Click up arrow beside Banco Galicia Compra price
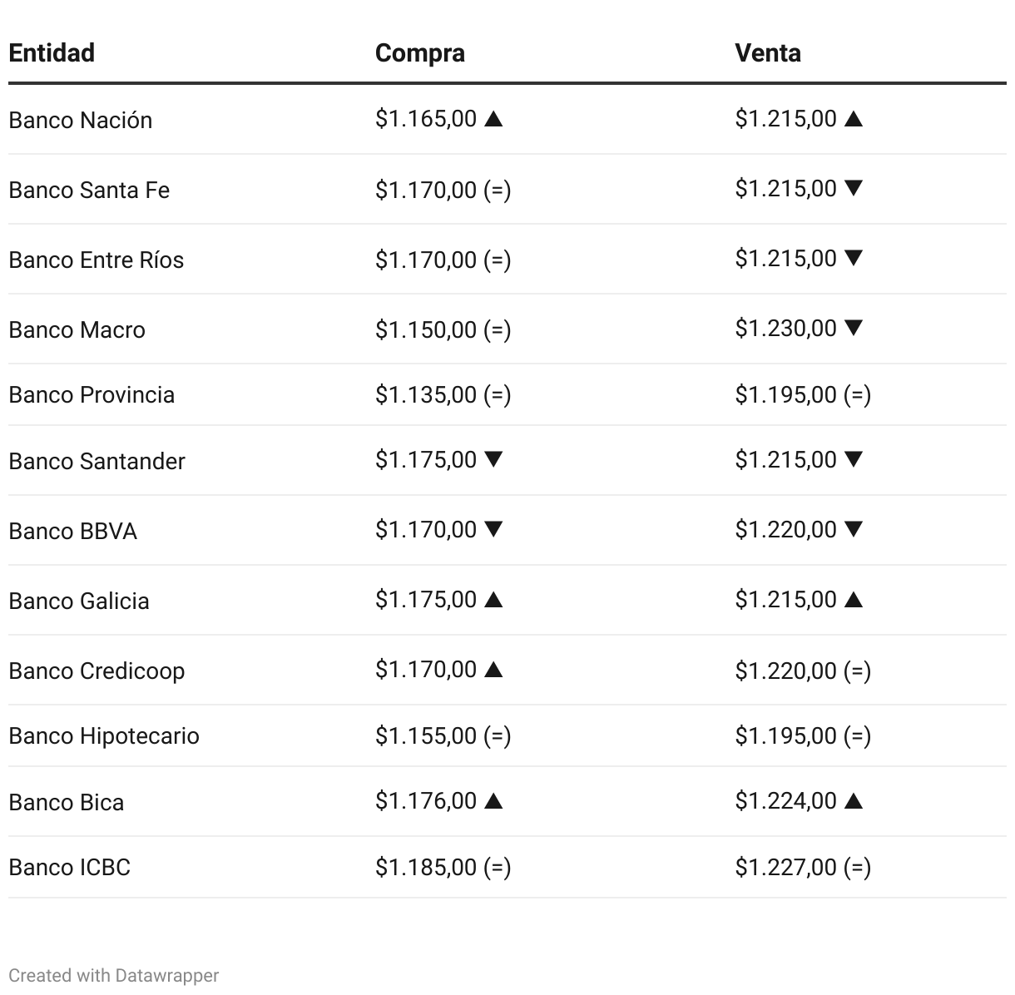 [x=493, y=599]
